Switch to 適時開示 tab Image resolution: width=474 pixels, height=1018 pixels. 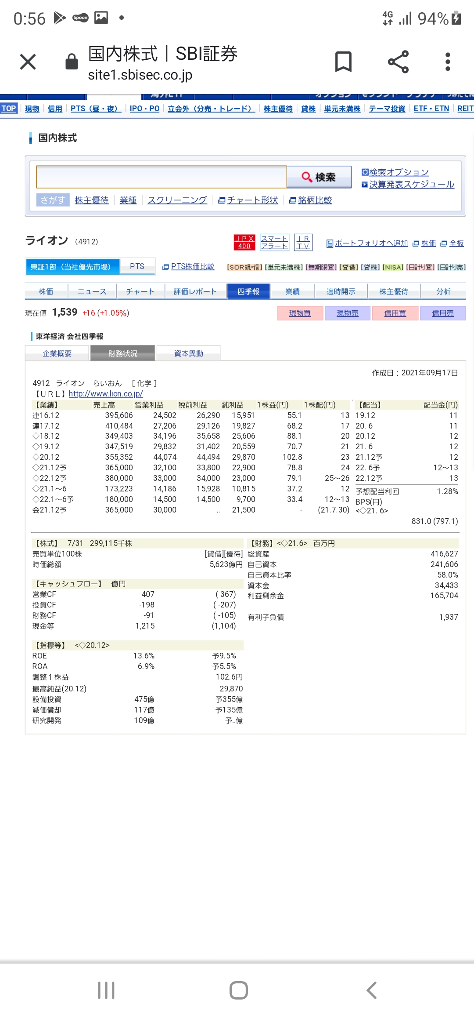pos(341,291)
